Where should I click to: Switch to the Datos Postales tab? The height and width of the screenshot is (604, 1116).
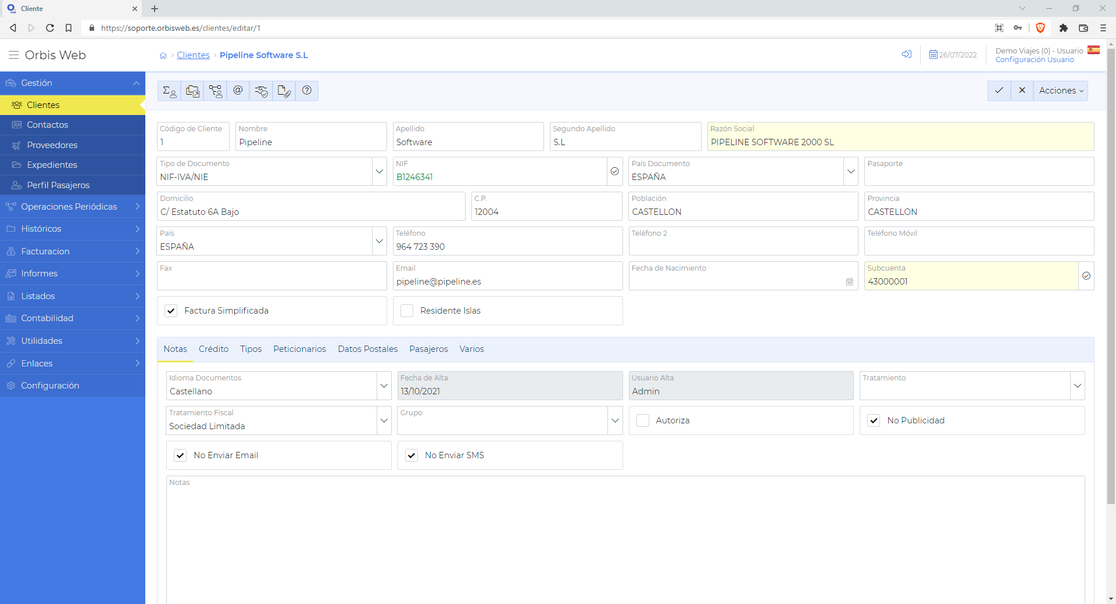pos(368,349)
